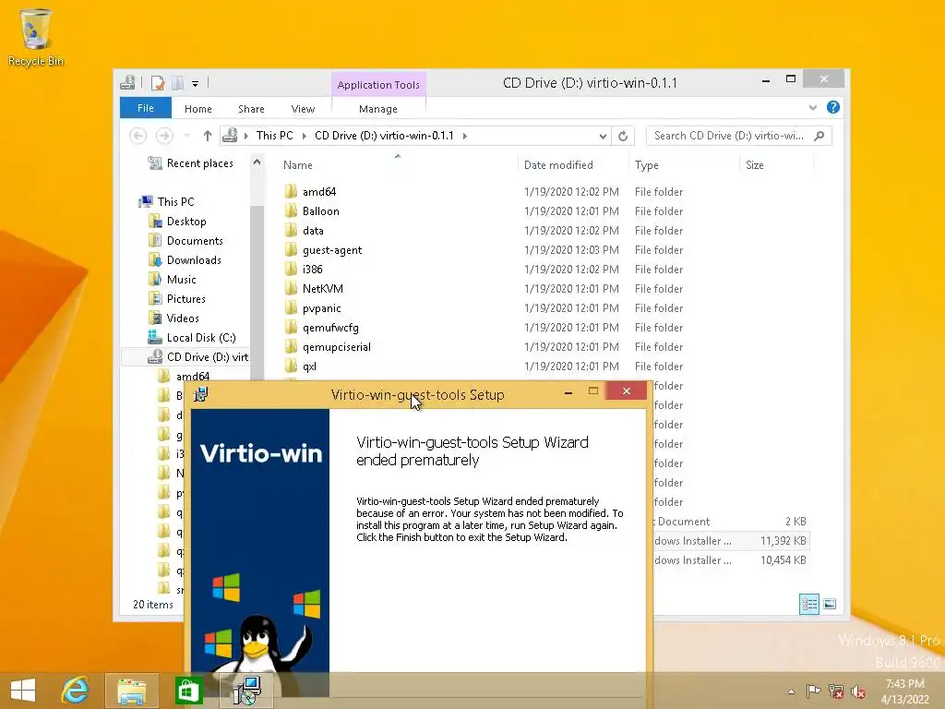
Task: Select the qxl folder
Action: pyautogui.click(x=309, y=367)
